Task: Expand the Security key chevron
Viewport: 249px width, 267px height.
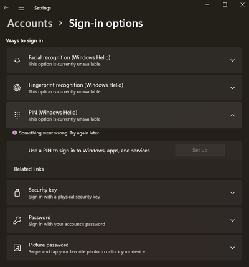Action: 233,193
